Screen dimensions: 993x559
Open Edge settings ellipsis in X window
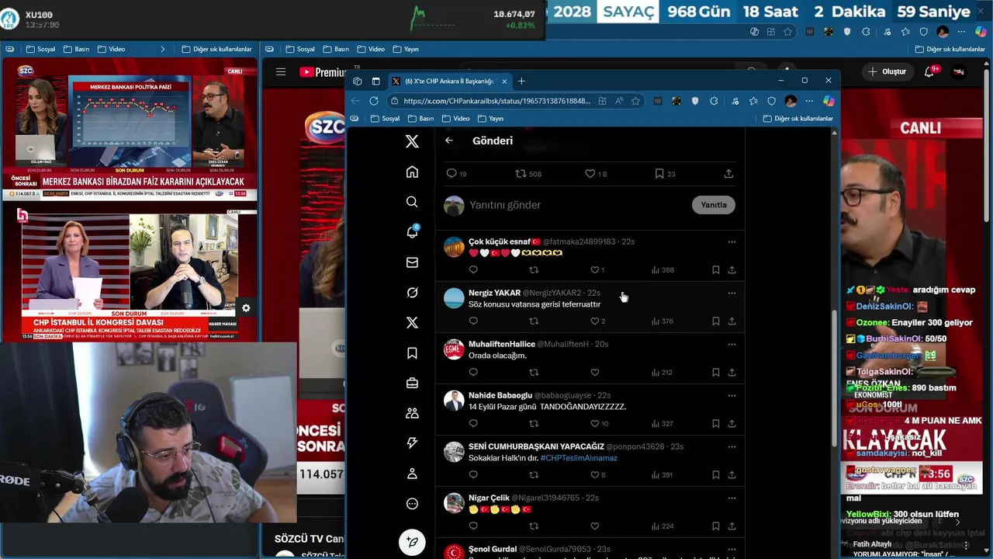click(x=809, y=101)
